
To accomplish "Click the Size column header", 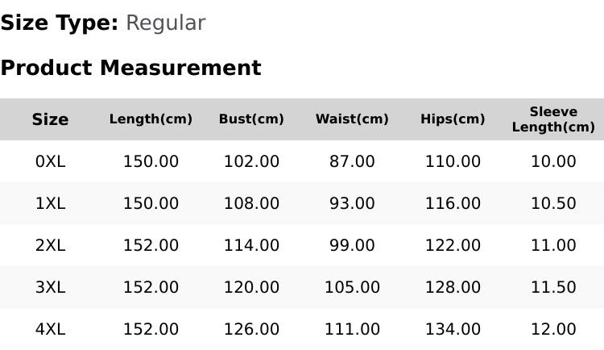I will coord(50,119).
